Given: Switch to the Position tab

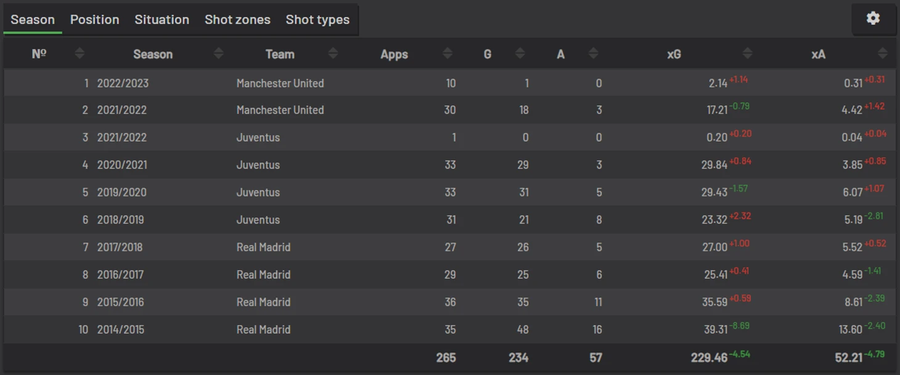Looking at the screenshot, I should pyautogui.click(x=94, y=19).
